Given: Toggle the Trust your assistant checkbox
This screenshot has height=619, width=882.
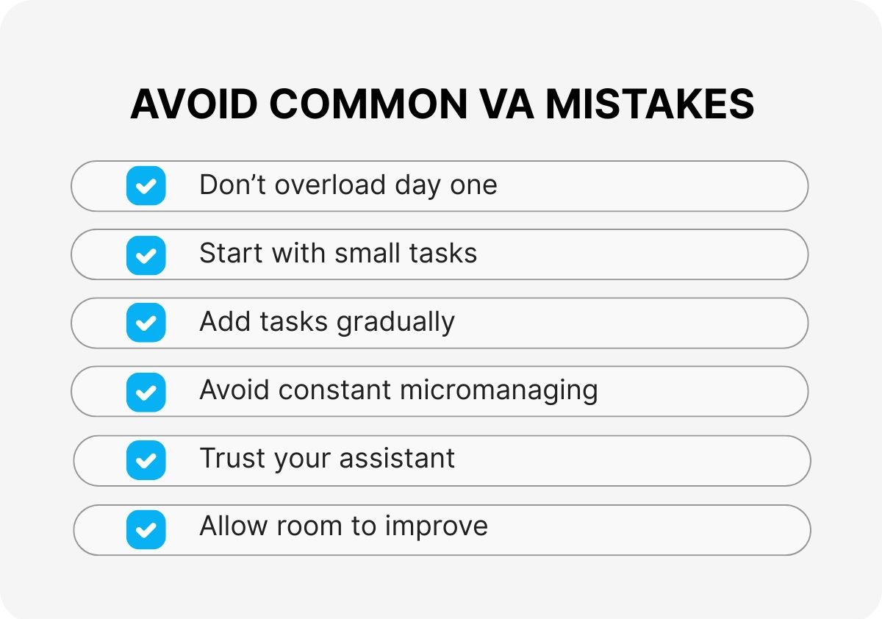Looking at the screenshot, I should point(146,461).
